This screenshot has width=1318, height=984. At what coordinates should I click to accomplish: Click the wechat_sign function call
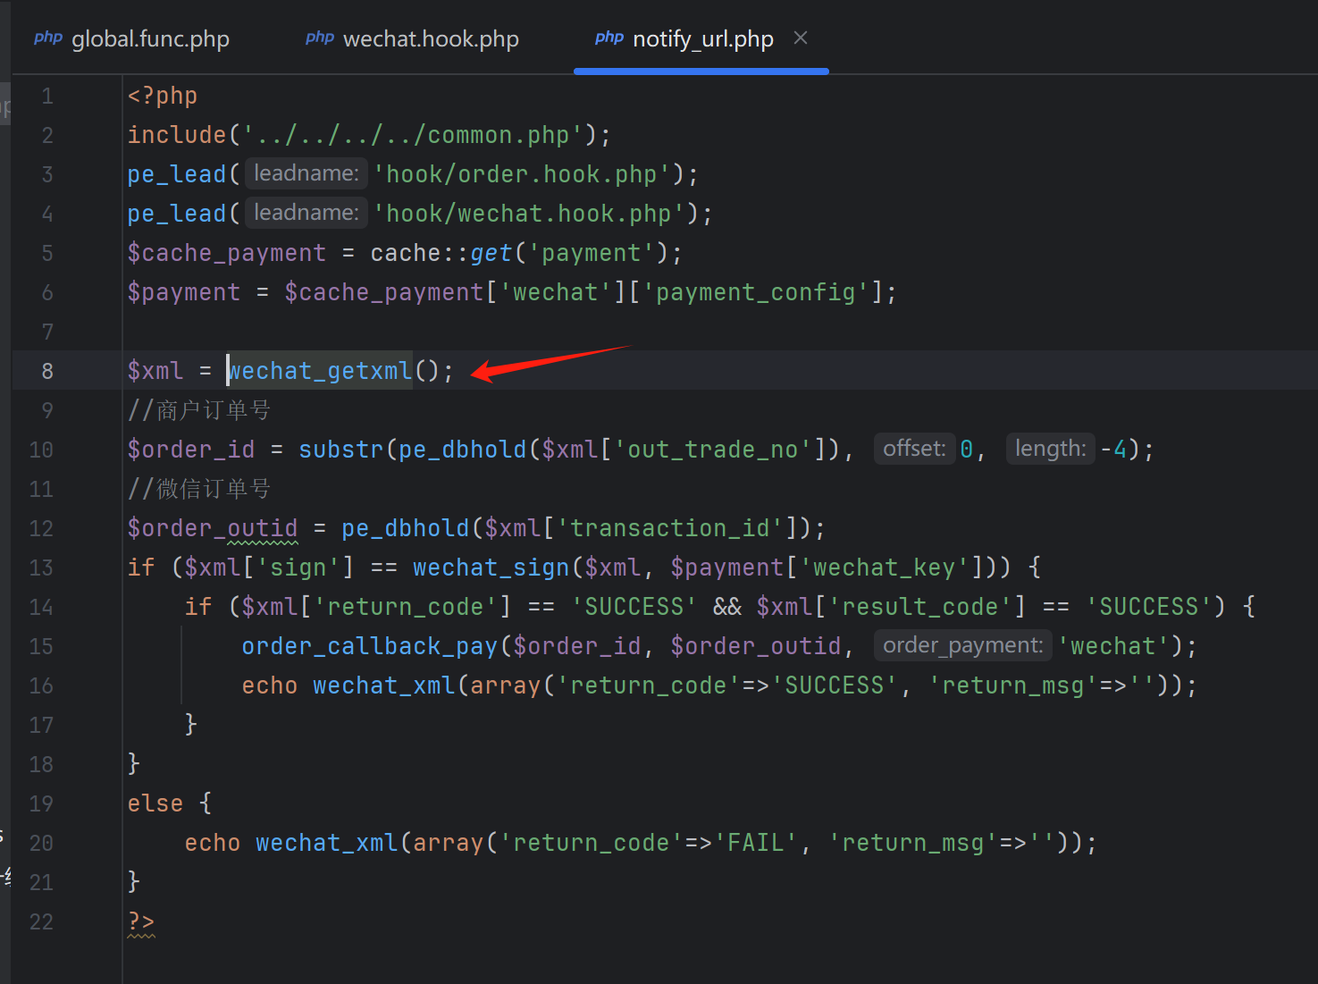point(491,568)
